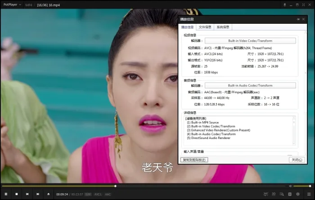Click the total duration 00:23:57
The image size is (315, 200).
77,194
